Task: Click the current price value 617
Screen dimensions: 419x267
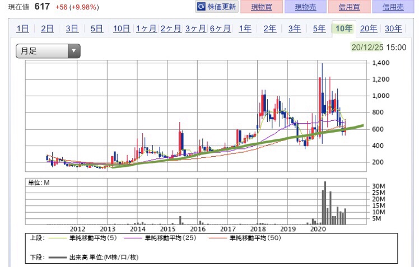Action: coord(42,6)
